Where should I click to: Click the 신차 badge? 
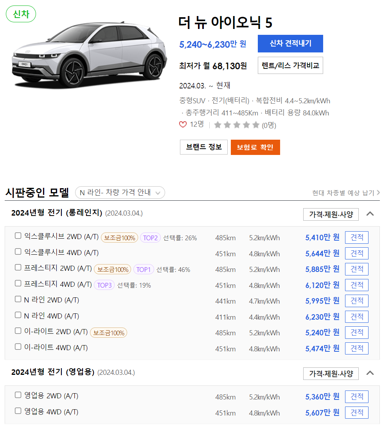pyautogui.click(x=21, y=14)
